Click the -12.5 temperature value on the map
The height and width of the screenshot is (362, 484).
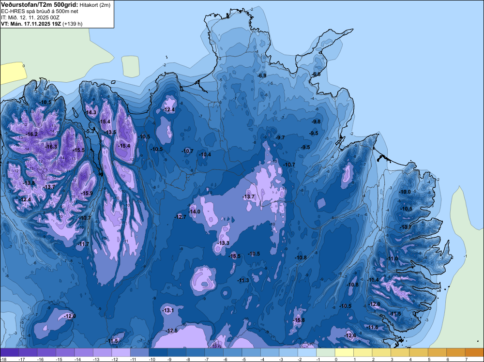click(172, 331)
